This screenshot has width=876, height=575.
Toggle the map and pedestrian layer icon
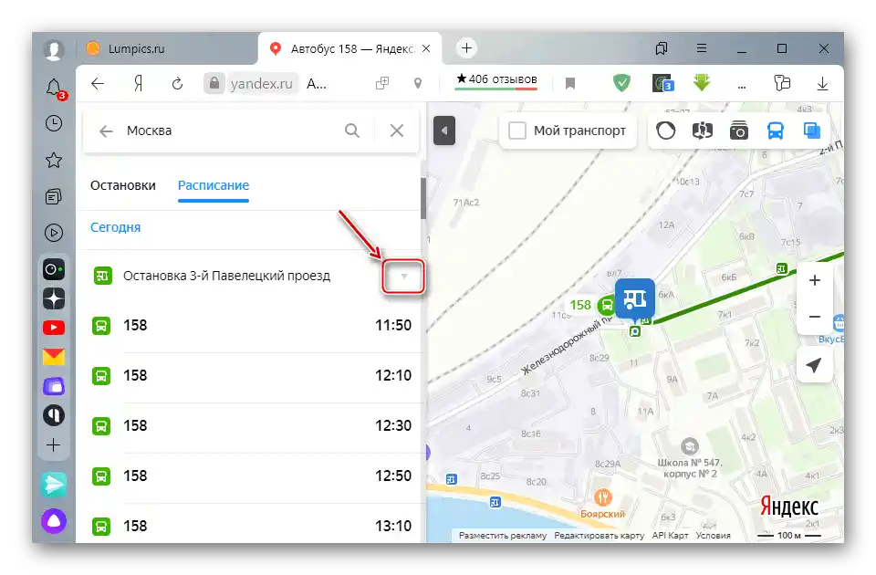point(703,131)
